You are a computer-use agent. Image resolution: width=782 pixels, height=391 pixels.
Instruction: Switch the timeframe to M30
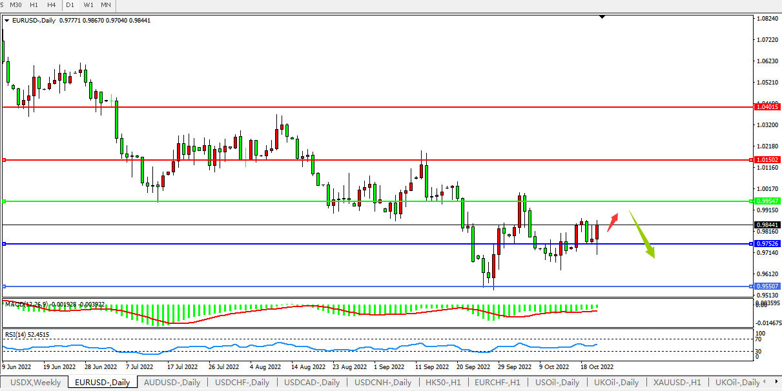[x=16, y=5]
